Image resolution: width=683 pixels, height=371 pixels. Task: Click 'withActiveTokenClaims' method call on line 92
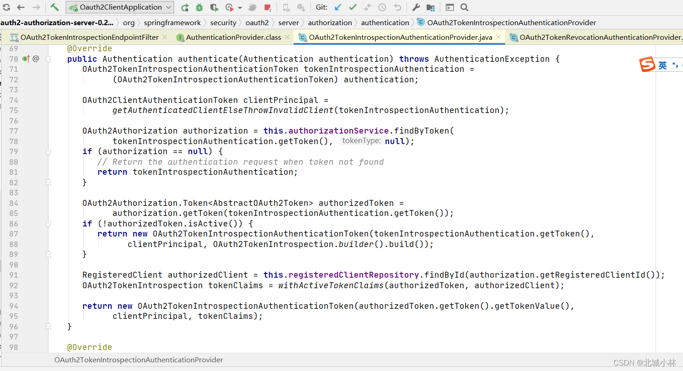(x=331, y=285)
